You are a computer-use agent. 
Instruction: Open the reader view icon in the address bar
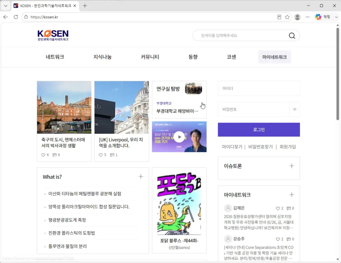[279, 17]
